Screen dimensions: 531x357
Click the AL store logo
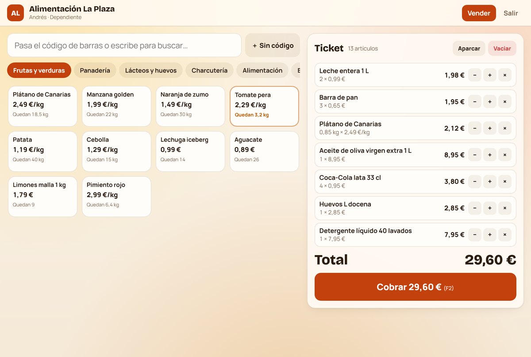click(x=15, y=13)
